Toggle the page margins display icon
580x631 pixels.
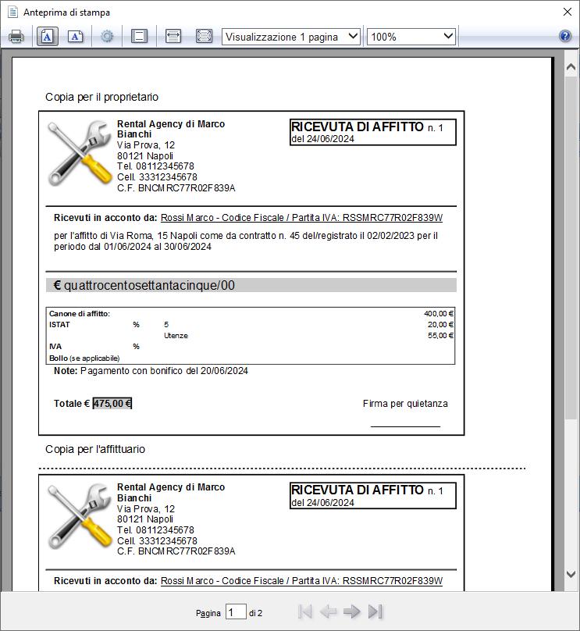click(x=139, y=37)
